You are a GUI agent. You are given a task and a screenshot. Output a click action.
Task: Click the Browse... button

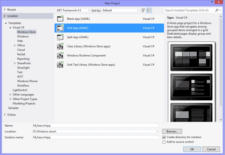[x=172, y=131]
